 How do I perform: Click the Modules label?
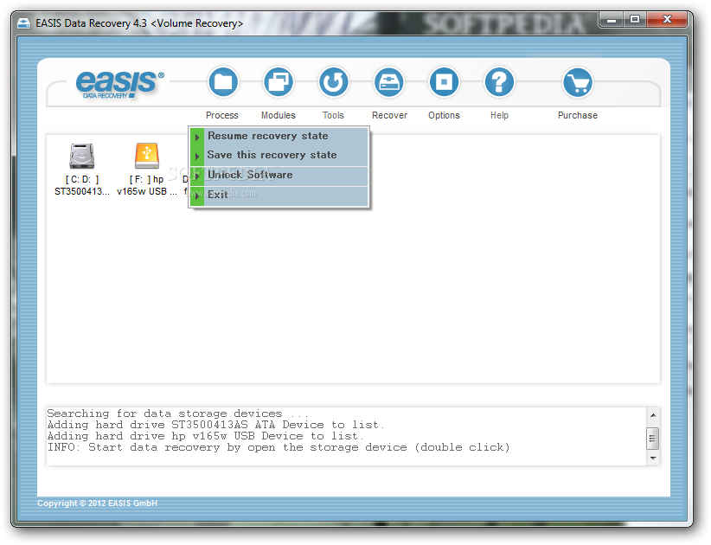click(278, 115)
